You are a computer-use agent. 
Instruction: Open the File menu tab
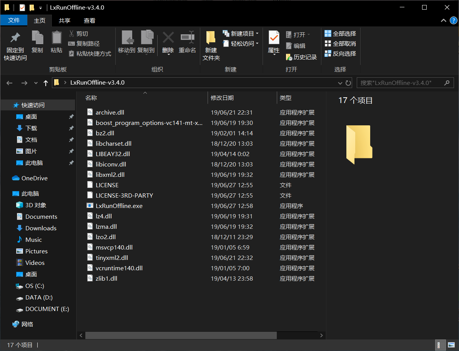14,20
